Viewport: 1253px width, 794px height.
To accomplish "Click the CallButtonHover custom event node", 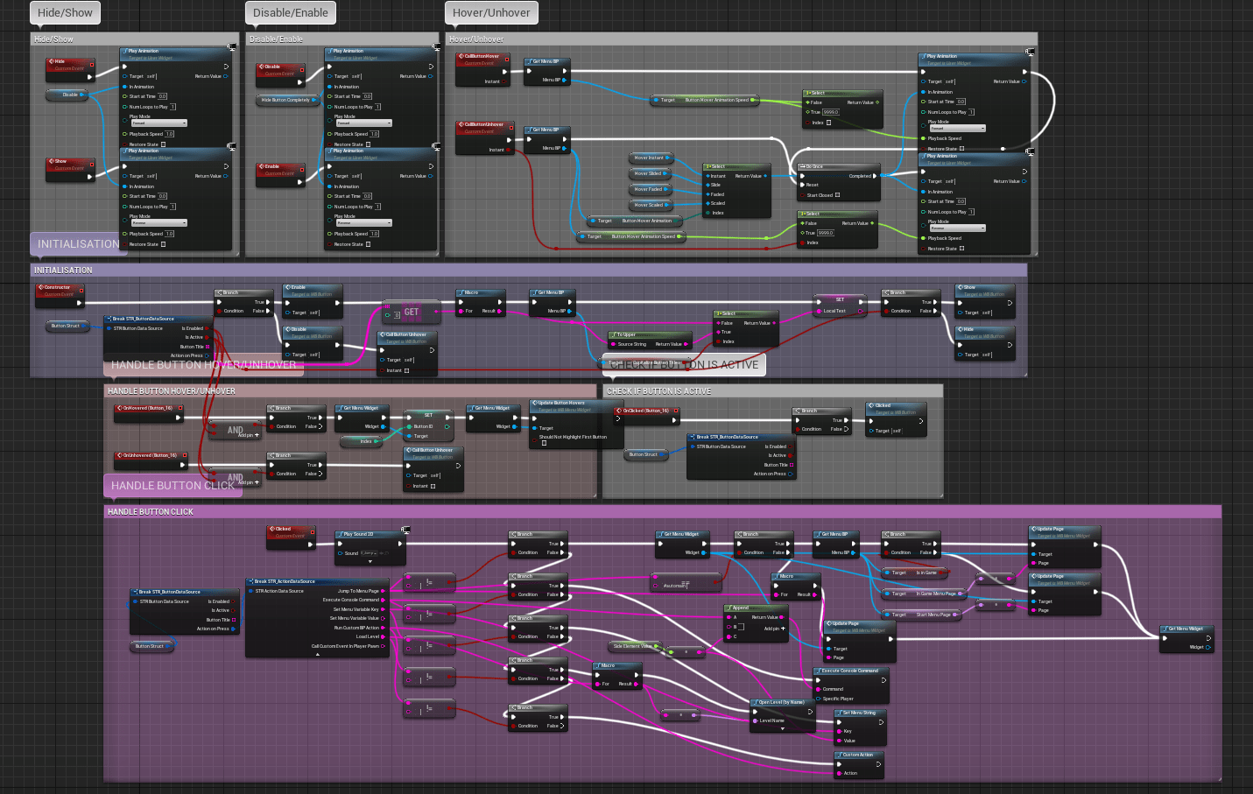I will click(481, 57).
